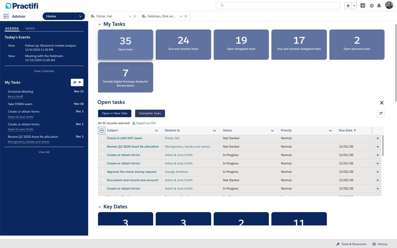Open global actions plus icon
The height and width of the screenshot is (248, 397).
point(363,5)
